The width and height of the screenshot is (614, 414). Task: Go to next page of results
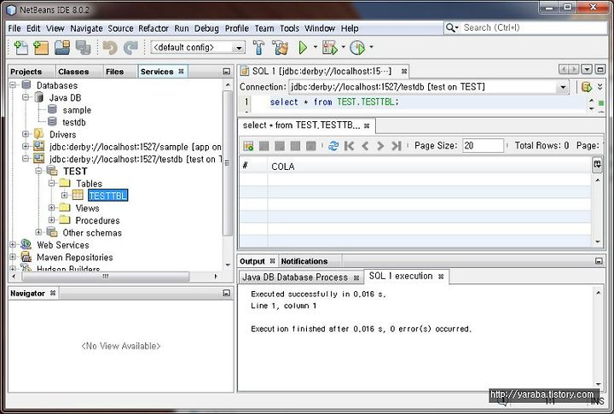point(380,146)
